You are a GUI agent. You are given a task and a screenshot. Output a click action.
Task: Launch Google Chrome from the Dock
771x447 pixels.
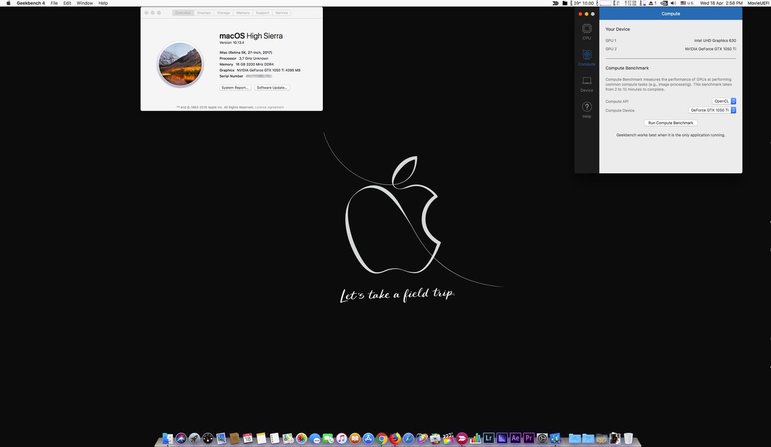pyautogui.click(x=381, y=439)
